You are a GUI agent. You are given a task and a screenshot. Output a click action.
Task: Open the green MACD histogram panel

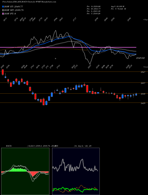click(x=25, y=171)
